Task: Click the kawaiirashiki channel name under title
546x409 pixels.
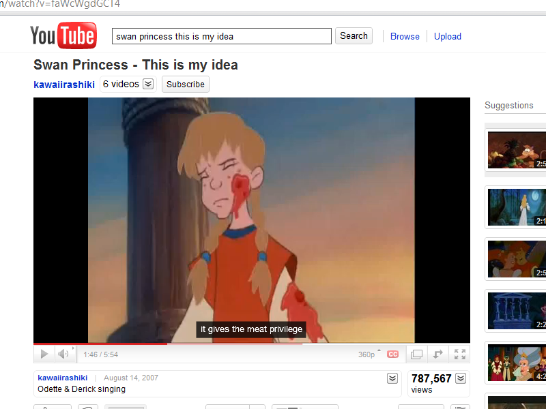Action: tap(64, 85)
